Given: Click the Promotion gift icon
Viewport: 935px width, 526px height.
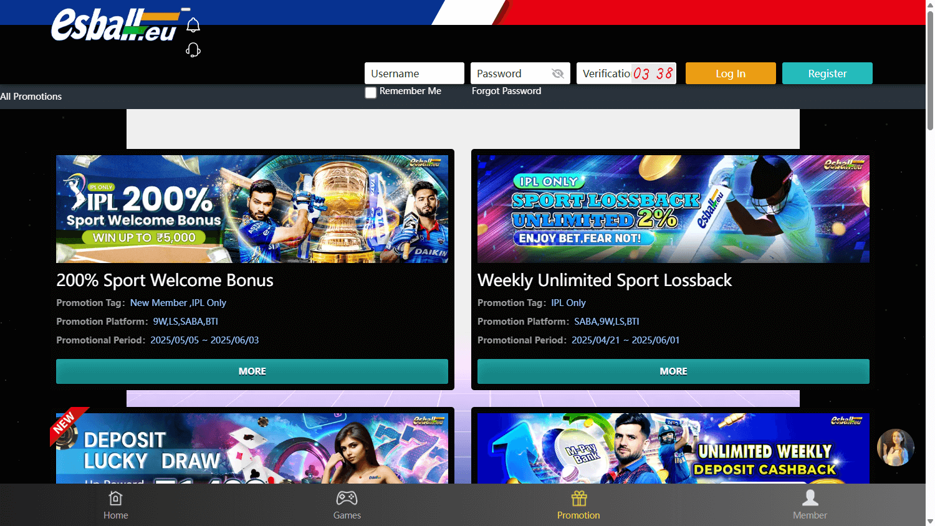Looking at the screenshot, I should (x=578, y=499).
